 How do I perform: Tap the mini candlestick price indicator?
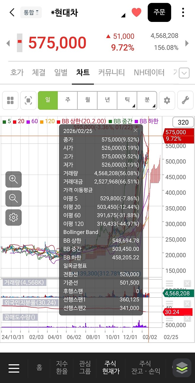tap(19, 43)
